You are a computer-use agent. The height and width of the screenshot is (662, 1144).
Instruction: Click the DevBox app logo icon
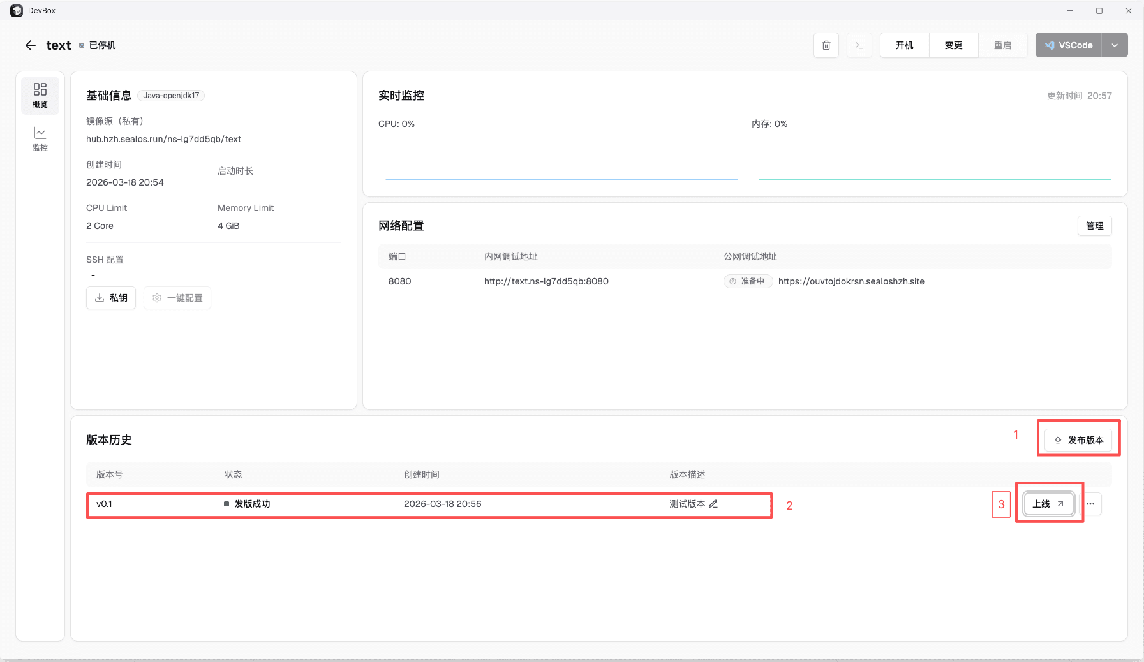click(17, 11)
